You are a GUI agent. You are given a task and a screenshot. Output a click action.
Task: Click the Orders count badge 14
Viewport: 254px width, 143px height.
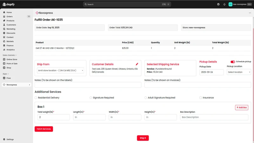29,17
